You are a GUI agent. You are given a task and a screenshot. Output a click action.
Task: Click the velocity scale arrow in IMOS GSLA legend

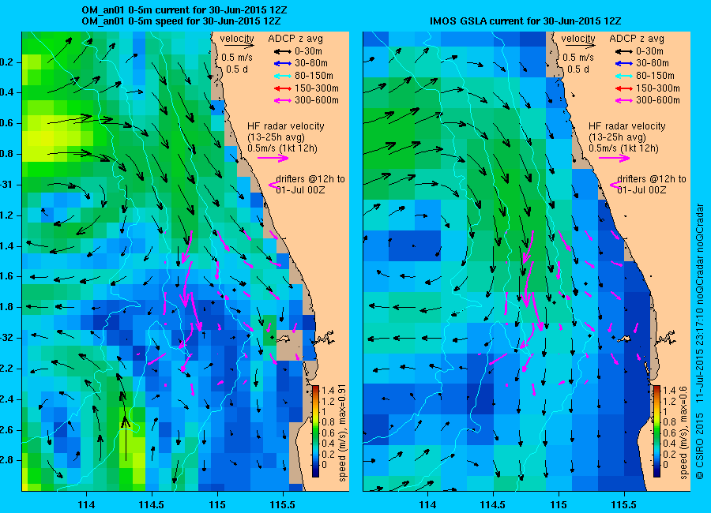pos(580,45)
